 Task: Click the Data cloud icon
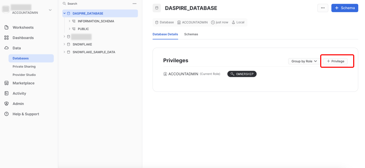pyautogui.click(x=6, y=48)
